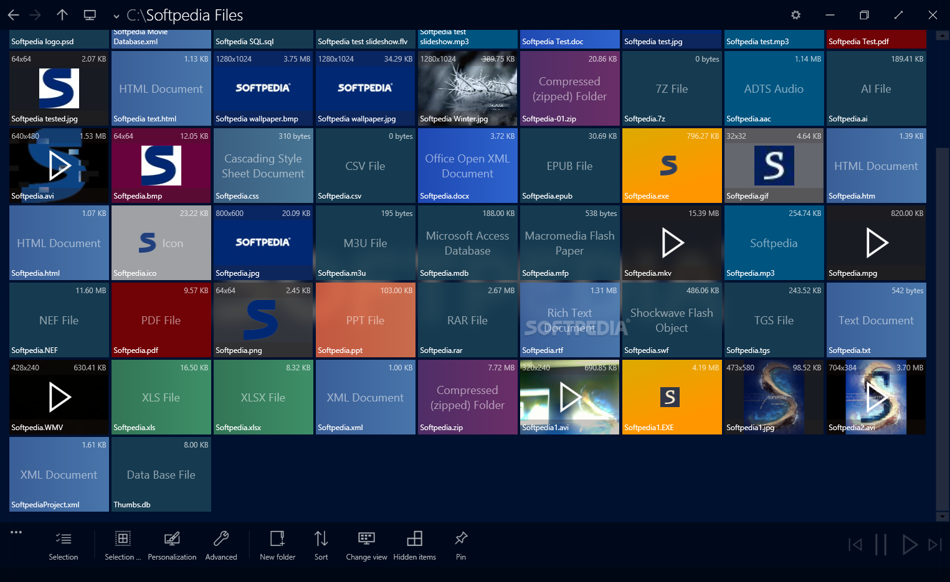
Task: Click Change view
Action: tap(366, 546)
